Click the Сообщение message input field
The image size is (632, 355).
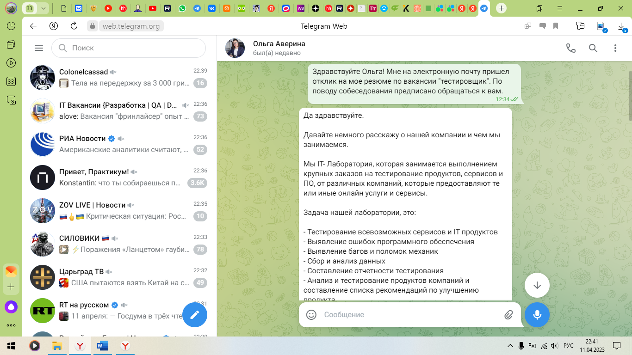tap(407, 314)
